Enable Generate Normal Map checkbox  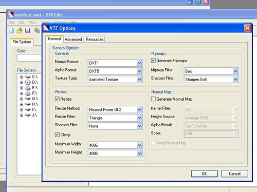(153, 99)
